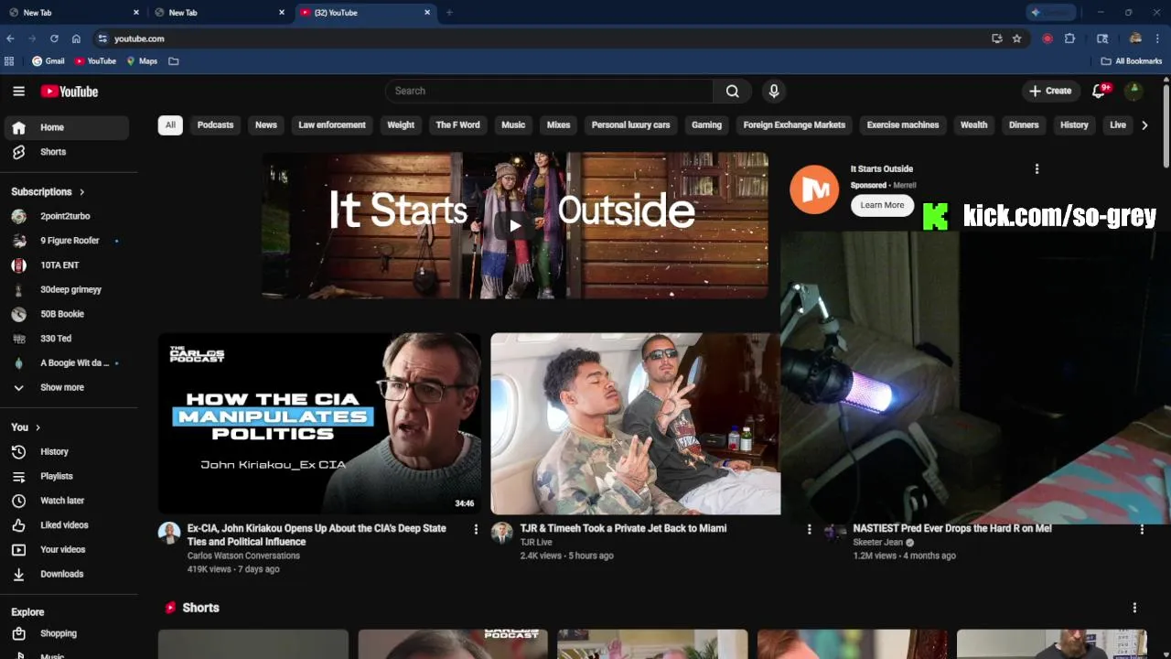1171x659 pixels.
Task: Open the notifications bell
Action: point(1101,91)
